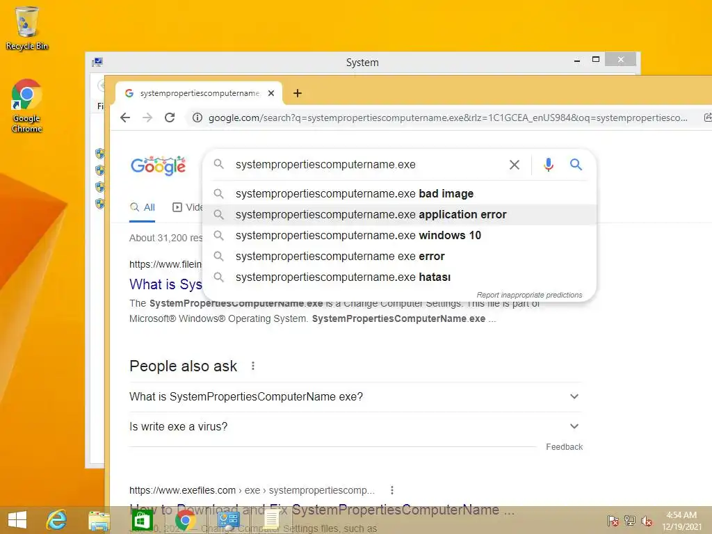Click Chrome forward arrow button
The image size is (712, 534).
[x=147, y=118]
